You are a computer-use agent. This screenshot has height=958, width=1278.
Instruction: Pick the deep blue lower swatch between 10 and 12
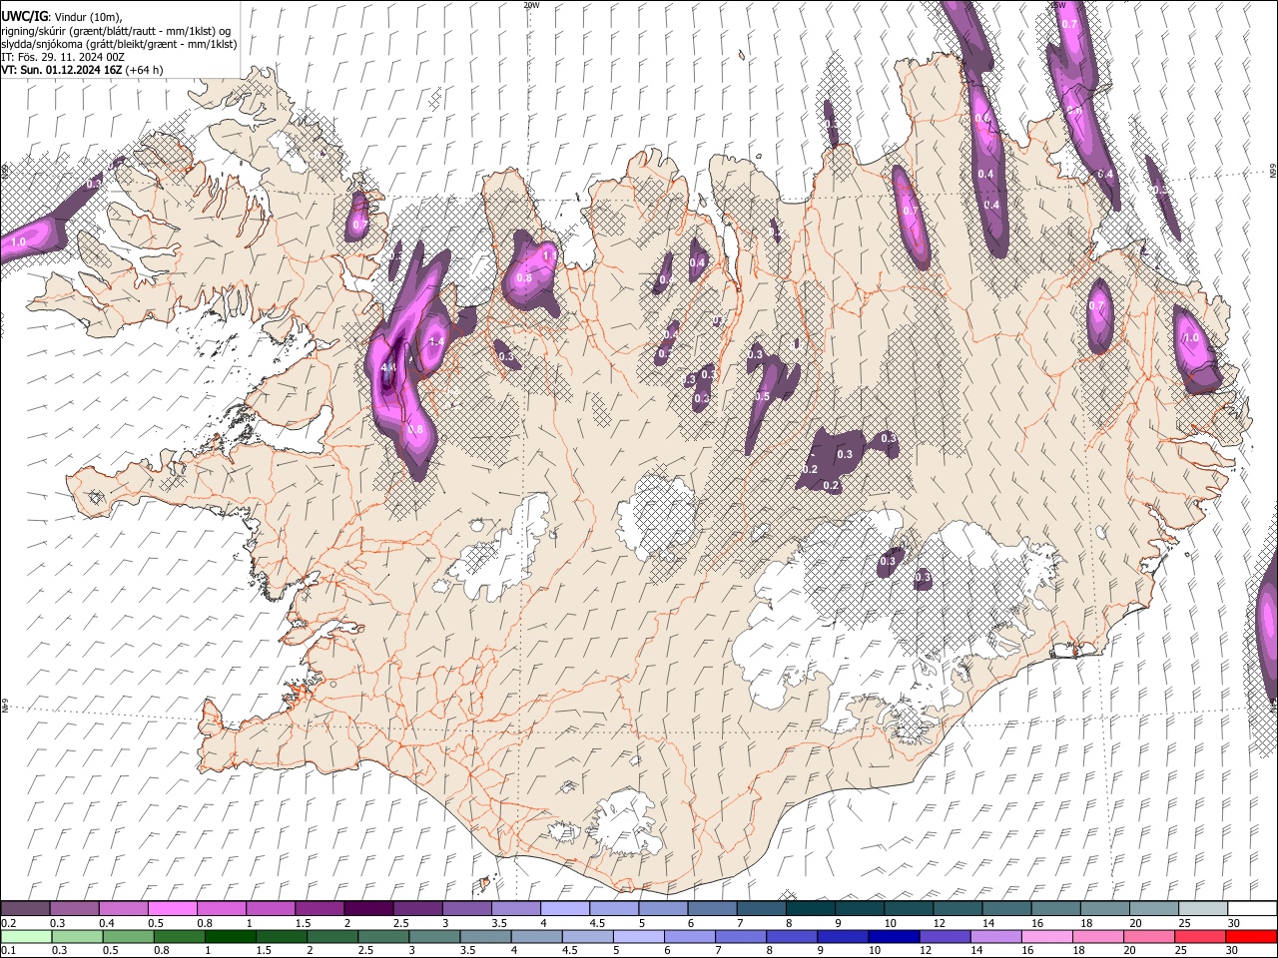tap(894, 936)
